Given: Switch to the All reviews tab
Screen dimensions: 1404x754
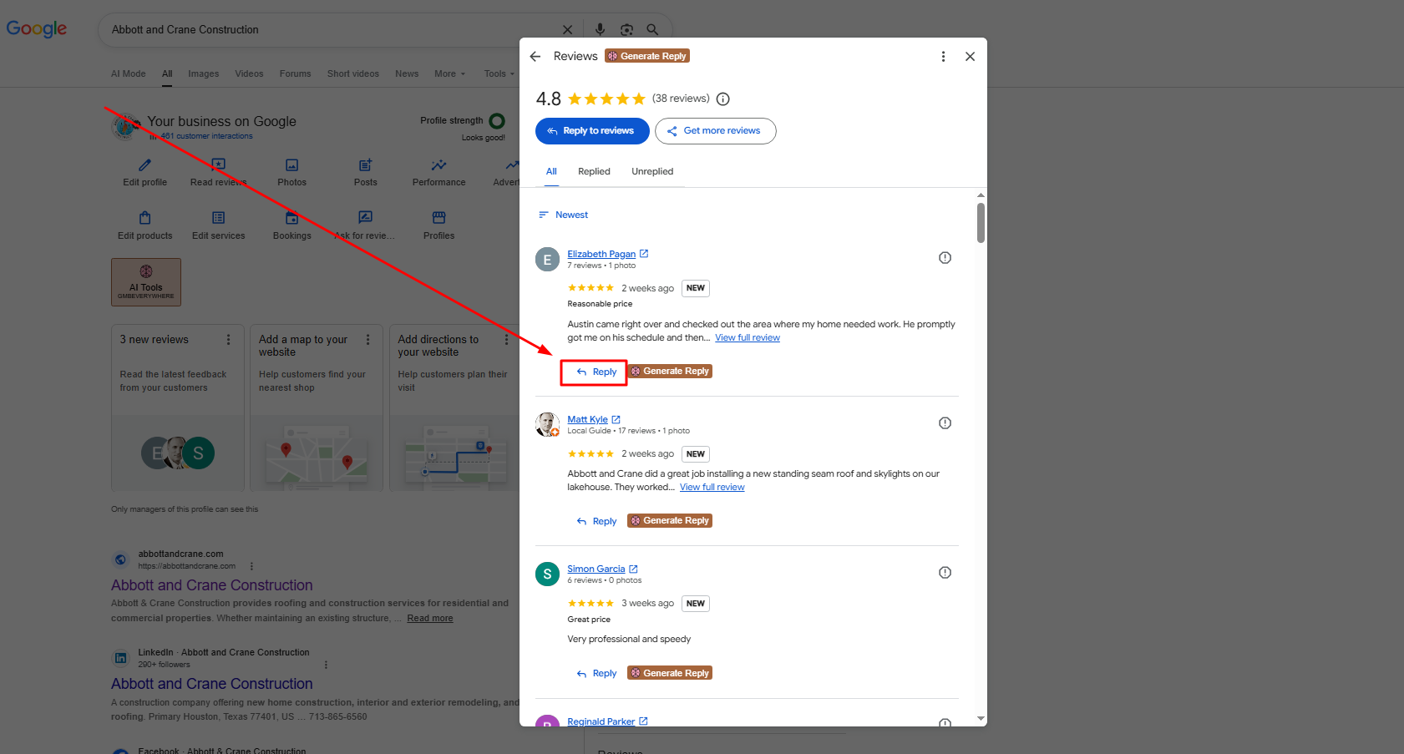Looking at the screenshot, I should tap(551, 171).
